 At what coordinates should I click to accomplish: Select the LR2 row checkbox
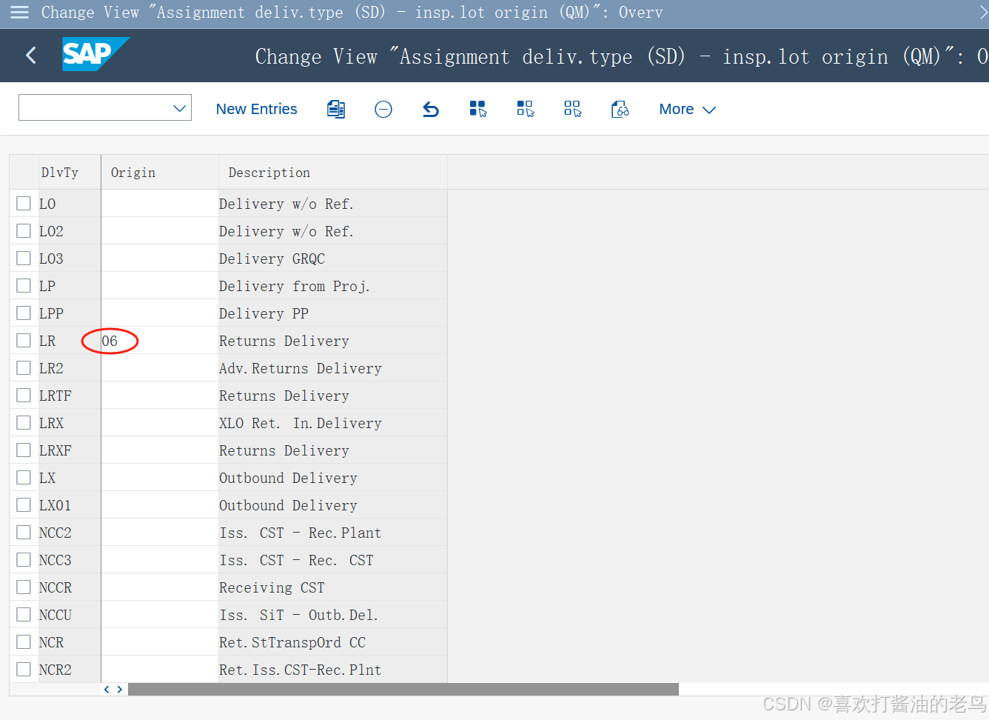tap(24, 367)
